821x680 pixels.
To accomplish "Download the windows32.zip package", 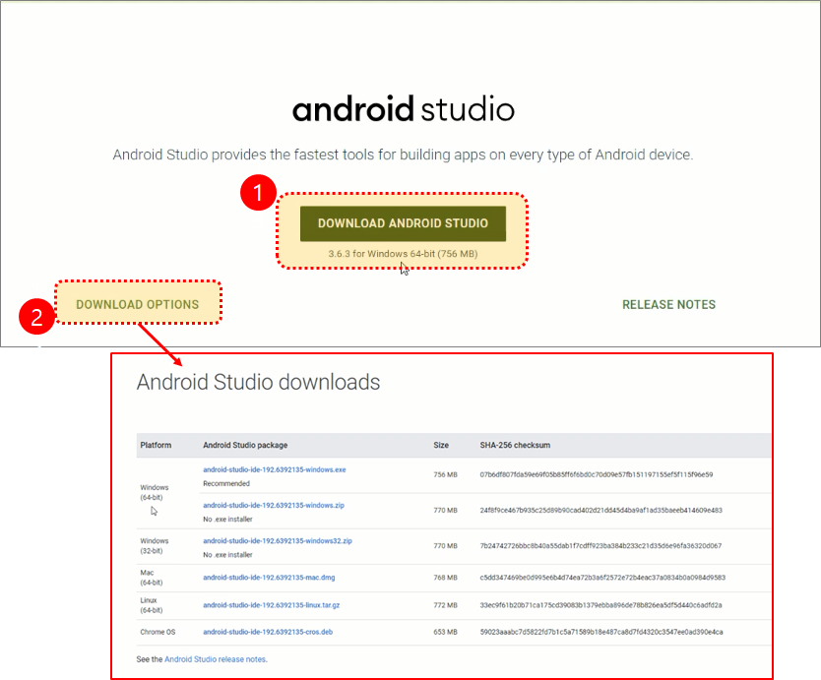I will [278, 541].
